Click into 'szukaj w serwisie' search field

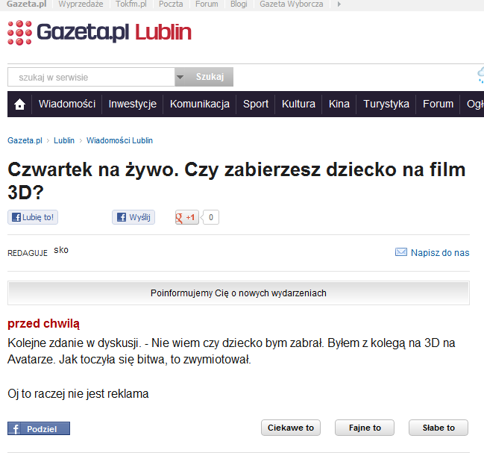91,77
